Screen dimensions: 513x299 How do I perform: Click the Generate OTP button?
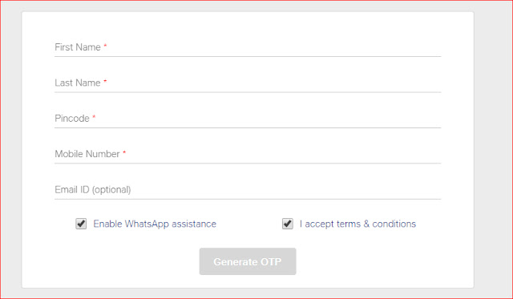[248, 261]
